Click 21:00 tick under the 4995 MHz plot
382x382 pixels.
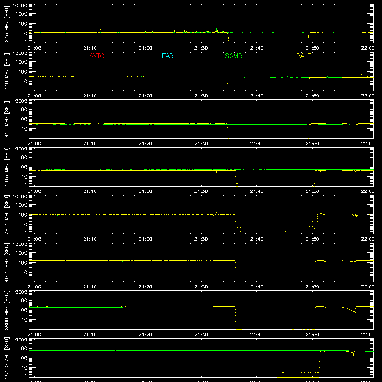34,287
